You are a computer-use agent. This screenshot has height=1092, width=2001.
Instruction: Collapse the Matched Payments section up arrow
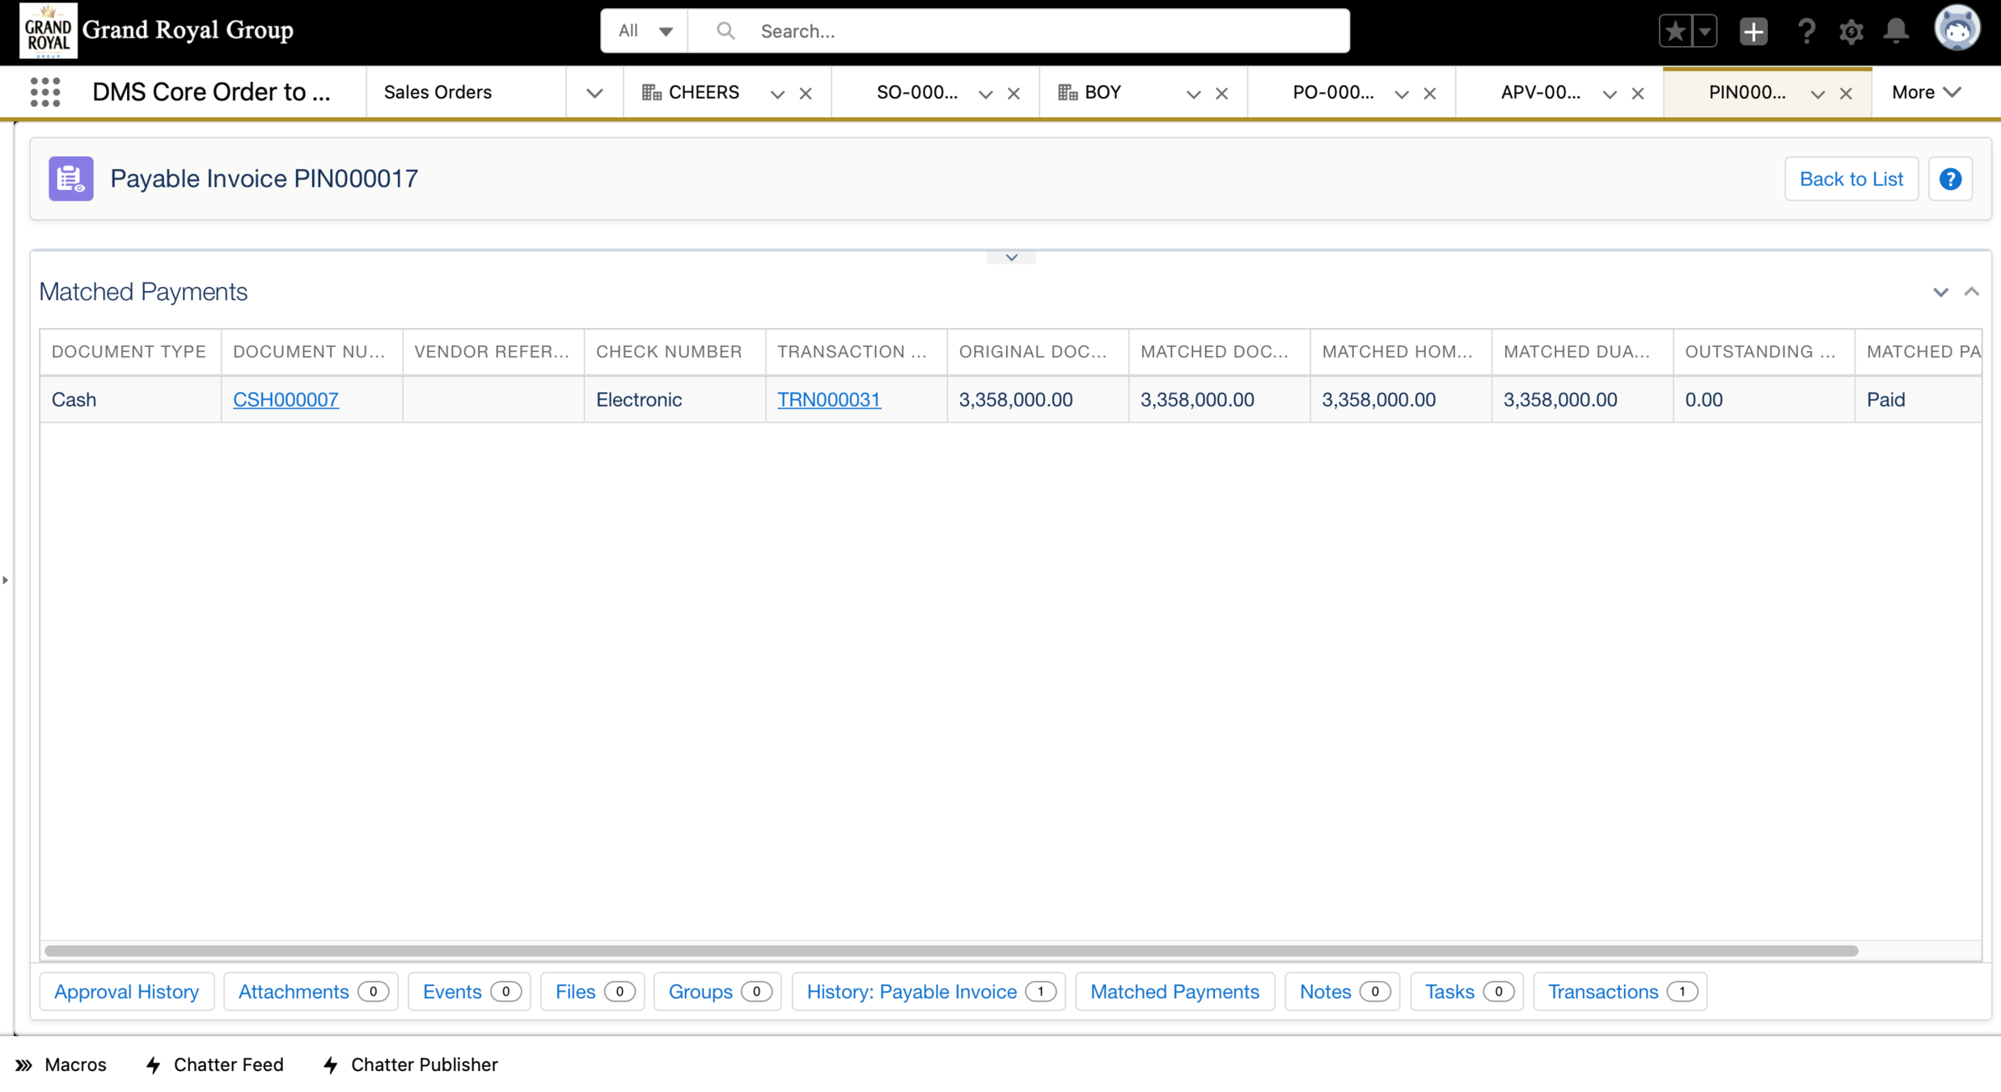tap(1972, 291)
